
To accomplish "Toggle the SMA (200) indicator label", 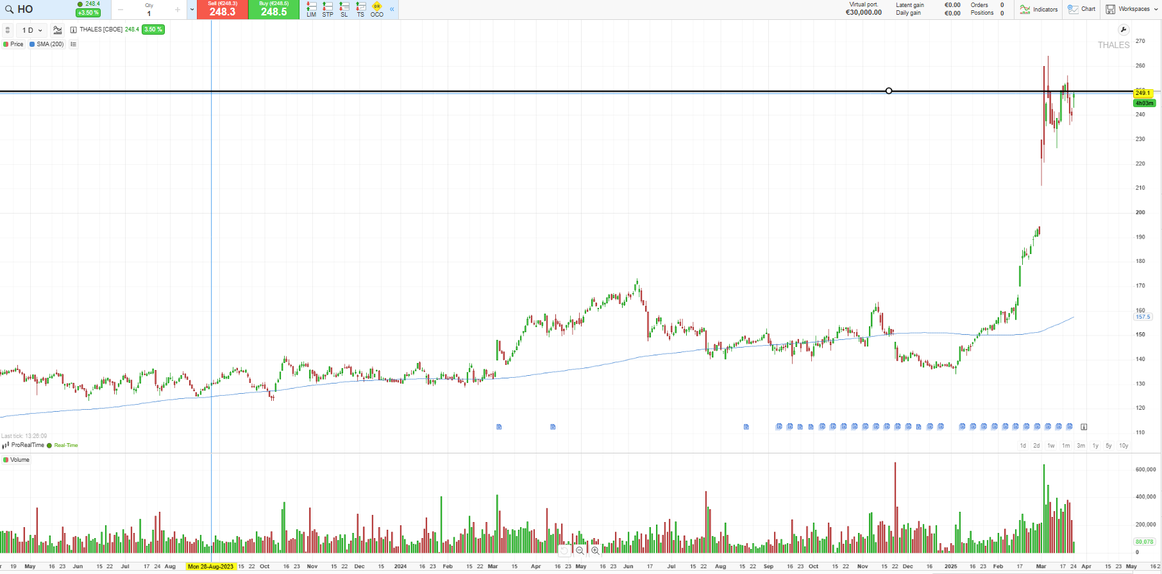I will (47, 44).
